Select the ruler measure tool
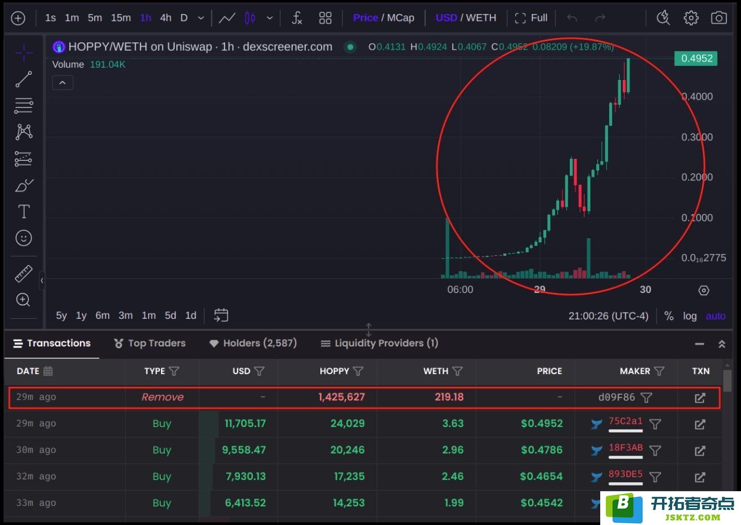The width and height of the screenshot is (741, 525). click(x=24, y=274)
